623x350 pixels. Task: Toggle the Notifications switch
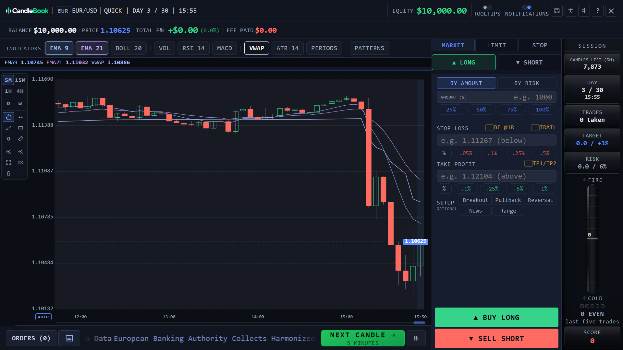tap(527, 7)
